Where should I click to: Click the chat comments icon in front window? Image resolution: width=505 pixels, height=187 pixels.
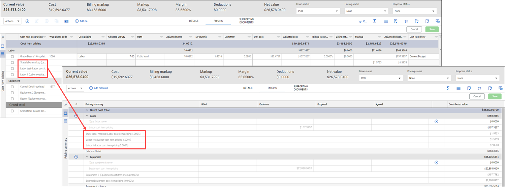tap(500, 88)
